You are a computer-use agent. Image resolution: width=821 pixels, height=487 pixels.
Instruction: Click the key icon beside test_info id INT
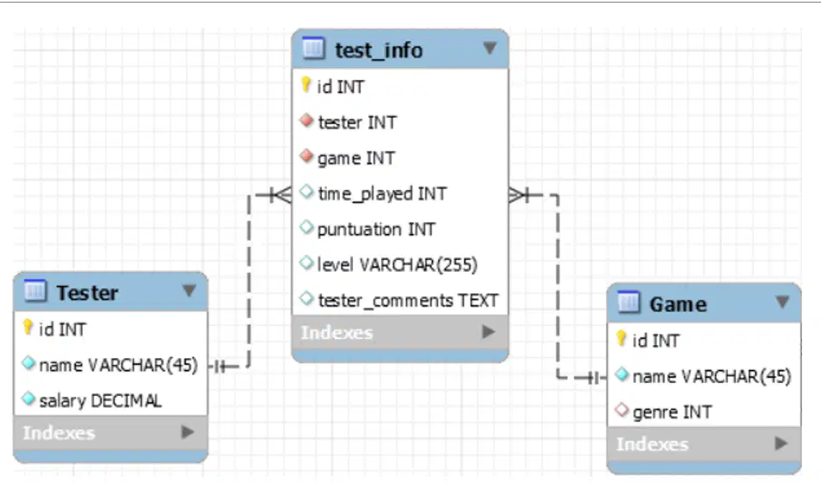[x=306, y=85]
